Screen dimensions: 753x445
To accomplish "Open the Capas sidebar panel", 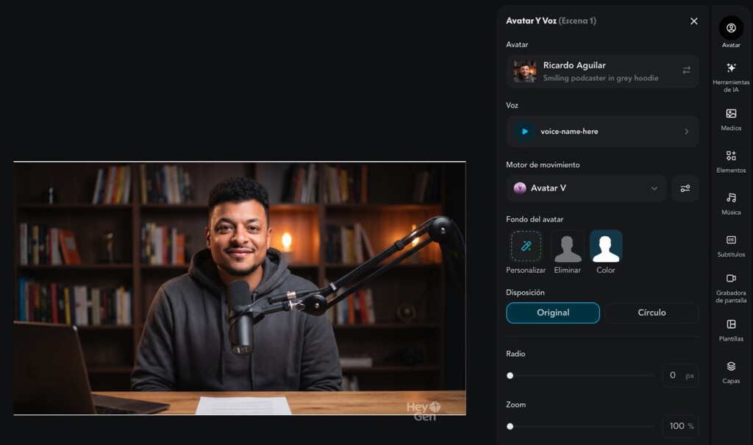I will pyautogui.click(x=731, y=371).
